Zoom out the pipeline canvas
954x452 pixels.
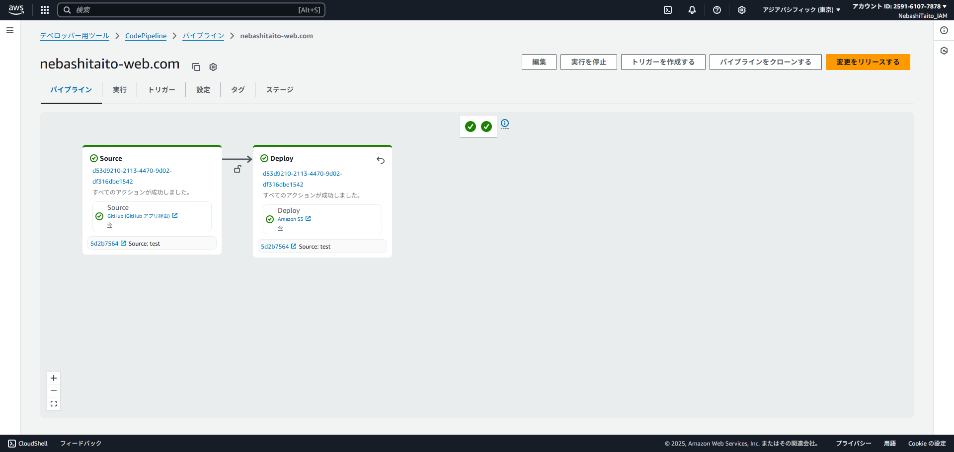pos(54,391)
